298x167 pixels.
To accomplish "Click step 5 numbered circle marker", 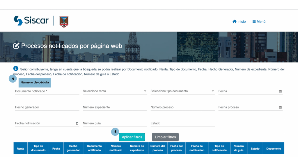I will coord(115,132).
